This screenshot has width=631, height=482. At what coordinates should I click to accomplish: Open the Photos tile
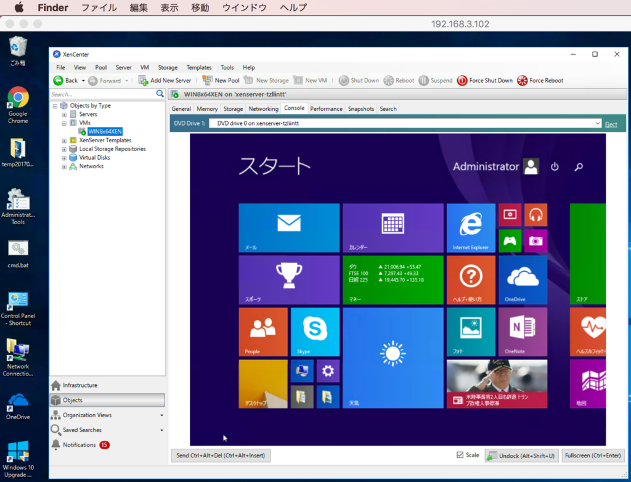pos(471,332)
